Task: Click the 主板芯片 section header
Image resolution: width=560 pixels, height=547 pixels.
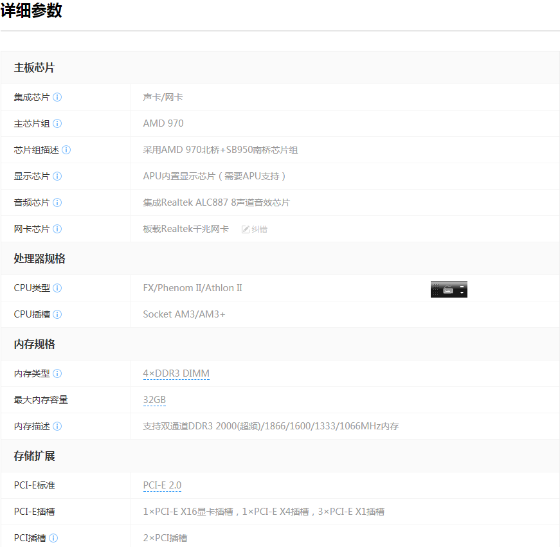Action: pyautogui.click(x=34, y=68)
